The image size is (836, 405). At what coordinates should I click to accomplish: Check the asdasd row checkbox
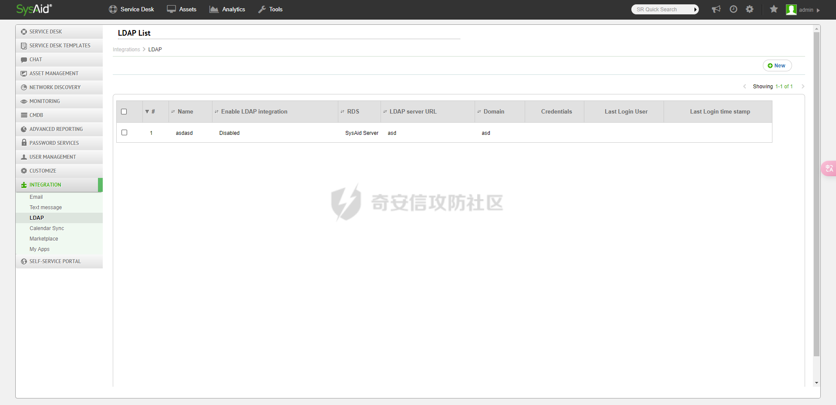(125, 133)
